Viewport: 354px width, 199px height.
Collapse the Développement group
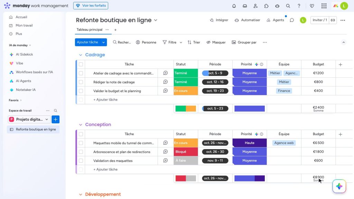tap(81, 194)
